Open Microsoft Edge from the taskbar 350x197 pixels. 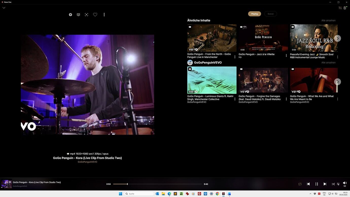[x=169, y=194]
